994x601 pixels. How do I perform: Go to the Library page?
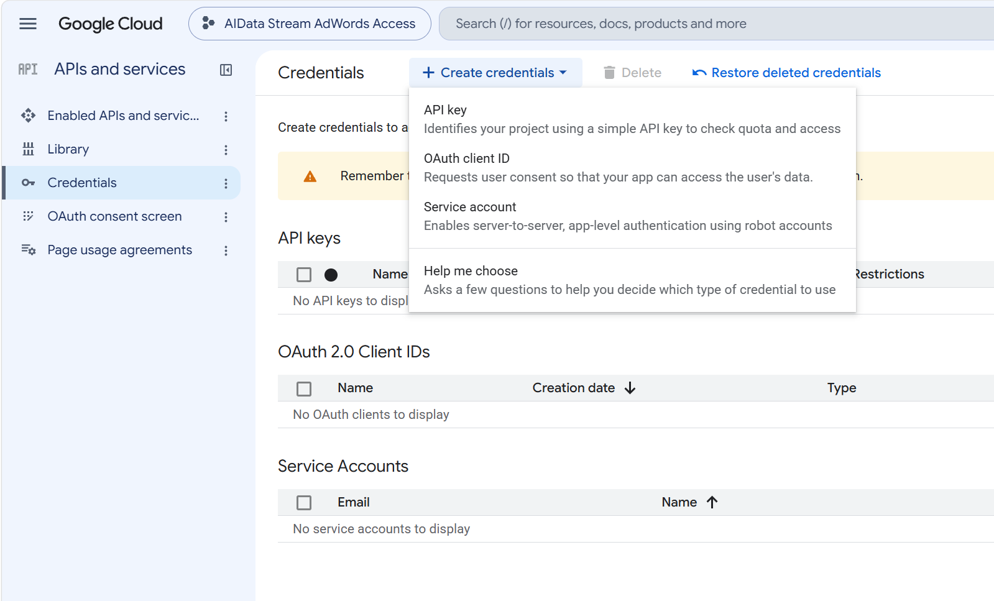68,149
